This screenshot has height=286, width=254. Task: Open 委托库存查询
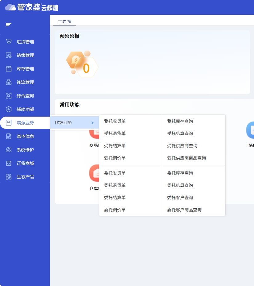click(180, 173)
